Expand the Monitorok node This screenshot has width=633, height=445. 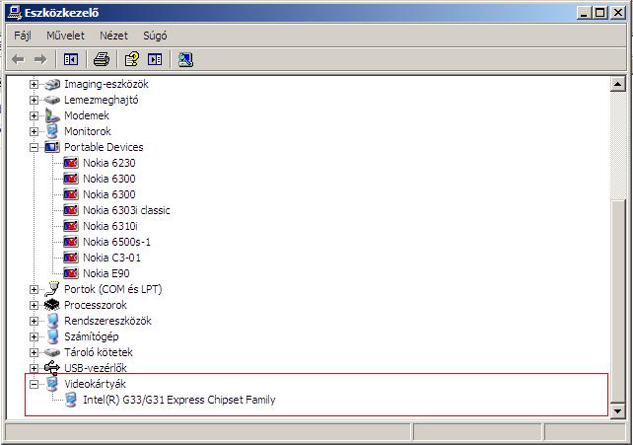34,131
